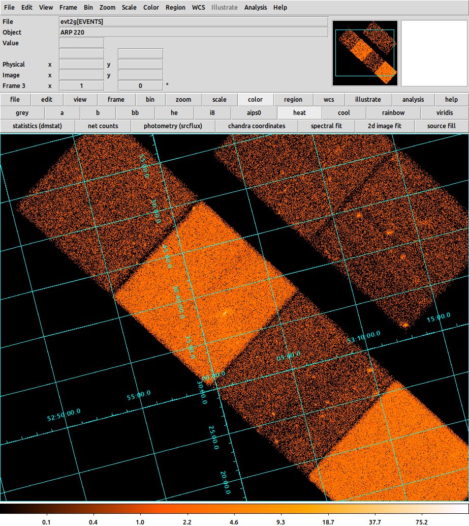Click the 'help' buttonbar button
Viewport: 469px width, 526px height.
pos(451,100)
